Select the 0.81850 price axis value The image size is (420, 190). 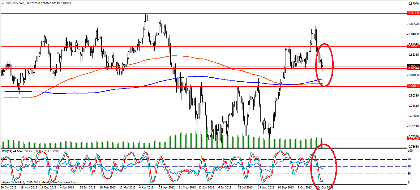414,75
